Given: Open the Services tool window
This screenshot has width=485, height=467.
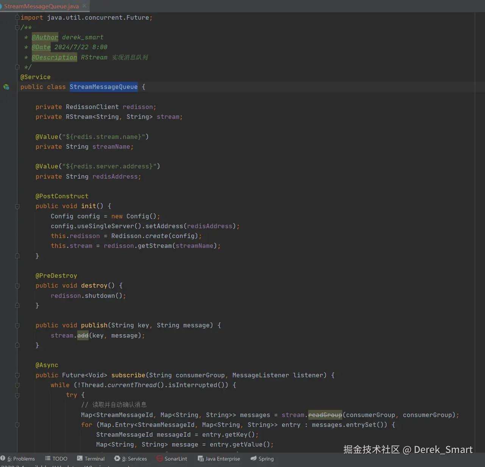Looking at the screenshot, I should coord(131,458).
